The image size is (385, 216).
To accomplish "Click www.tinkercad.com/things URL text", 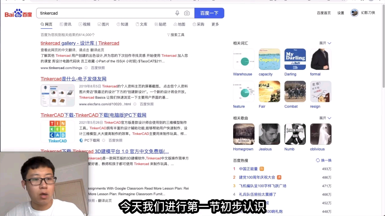I will [x=61, y=68].
